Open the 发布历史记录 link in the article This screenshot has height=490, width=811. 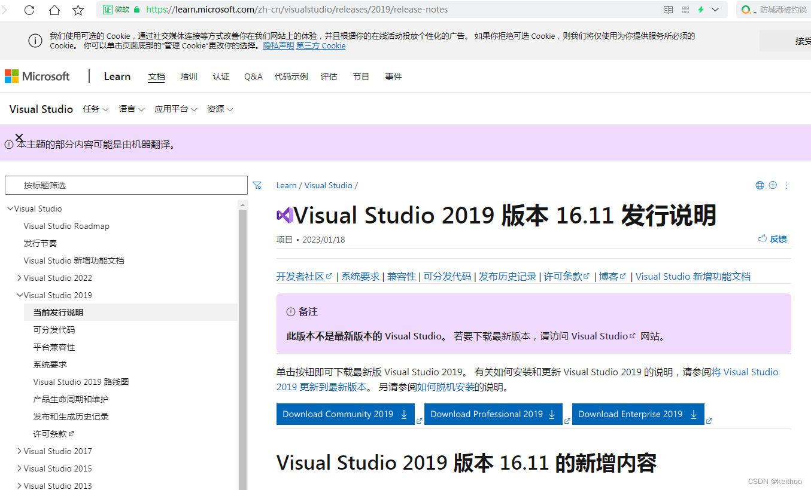tap(508, 276)
